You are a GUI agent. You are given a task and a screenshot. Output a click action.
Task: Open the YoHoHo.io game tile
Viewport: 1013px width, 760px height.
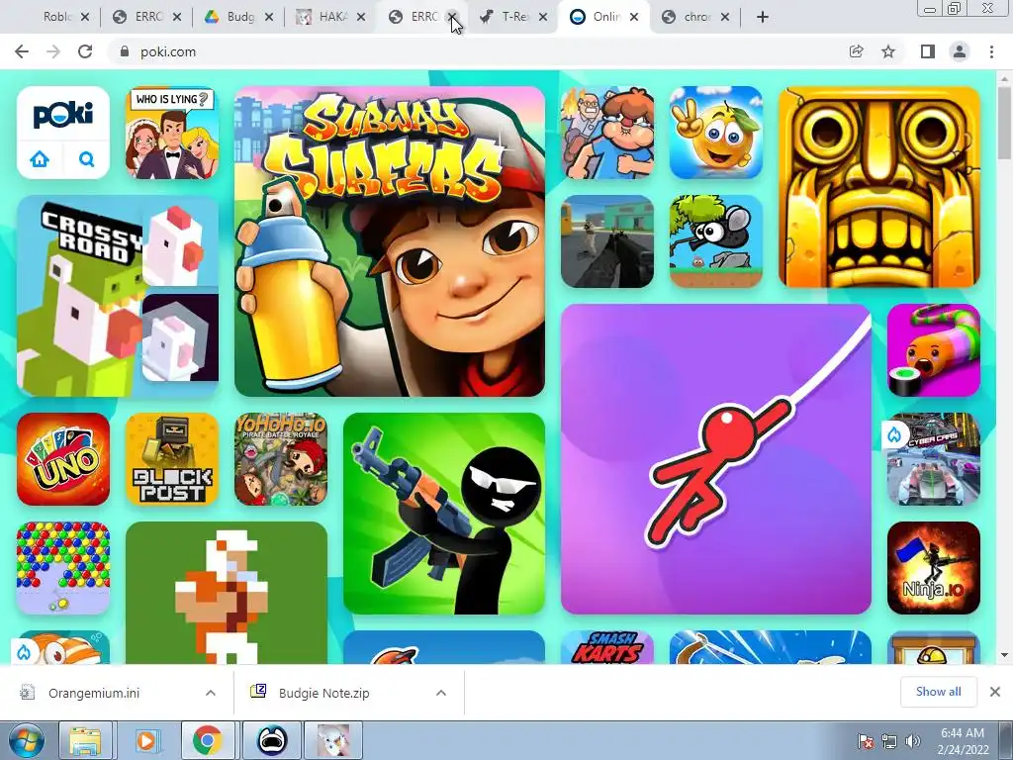click(281, 459)
